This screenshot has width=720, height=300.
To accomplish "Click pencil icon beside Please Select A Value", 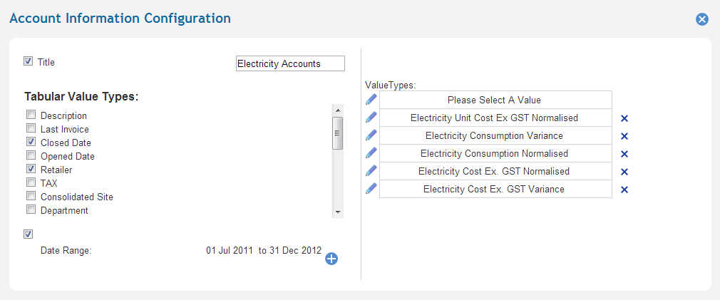I will coord(371,100).
